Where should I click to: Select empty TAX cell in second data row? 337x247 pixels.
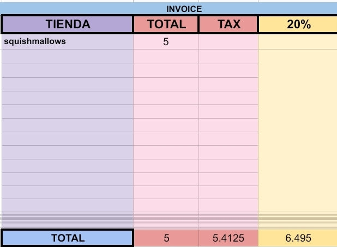228,57
